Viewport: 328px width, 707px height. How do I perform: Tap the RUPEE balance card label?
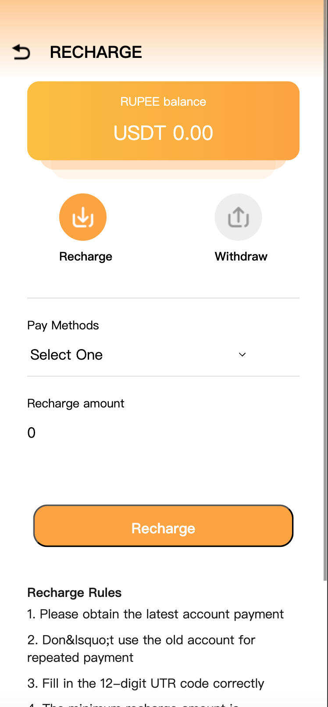(163, 102)
